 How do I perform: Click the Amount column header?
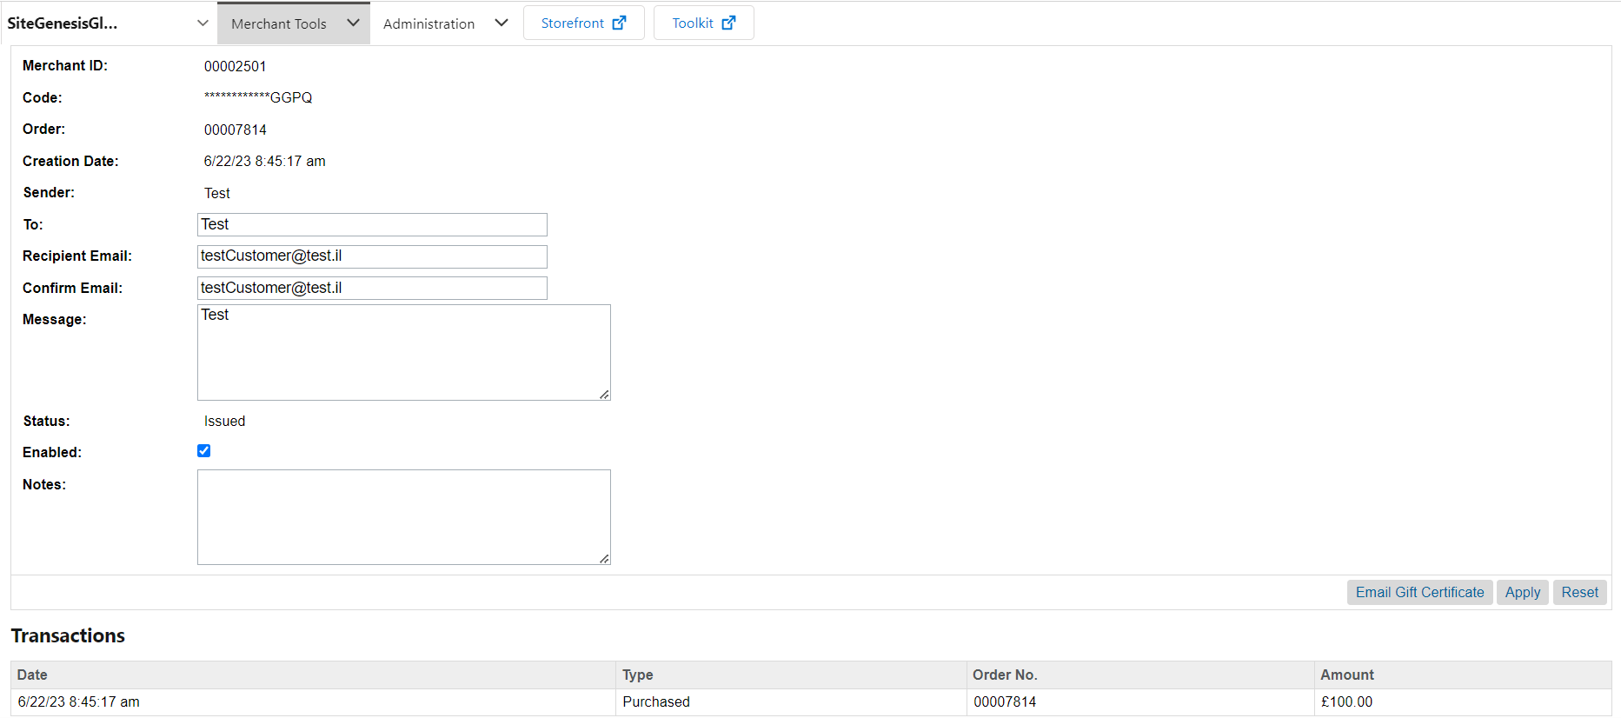tap(1347, 675)
